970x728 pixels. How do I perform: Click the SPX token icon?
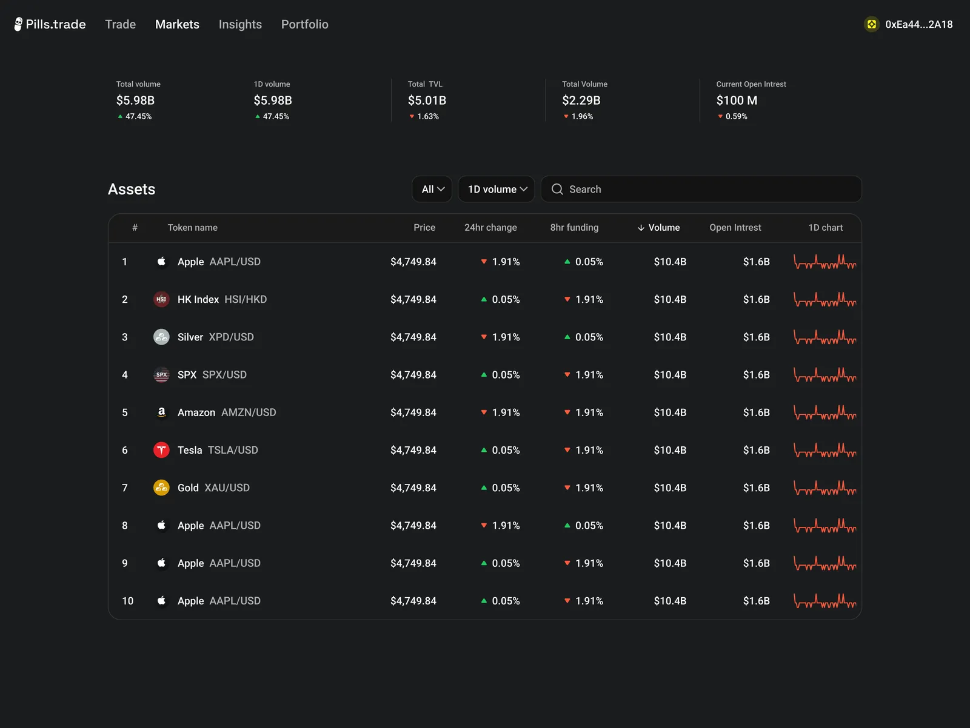click(x=161, y=375)
